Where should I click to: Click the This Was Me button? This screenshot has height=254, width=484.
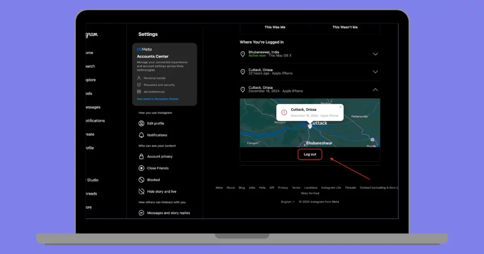(275, 27)
